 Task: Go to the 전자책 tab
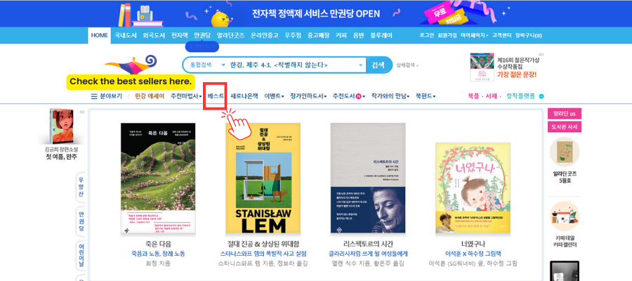179,36
